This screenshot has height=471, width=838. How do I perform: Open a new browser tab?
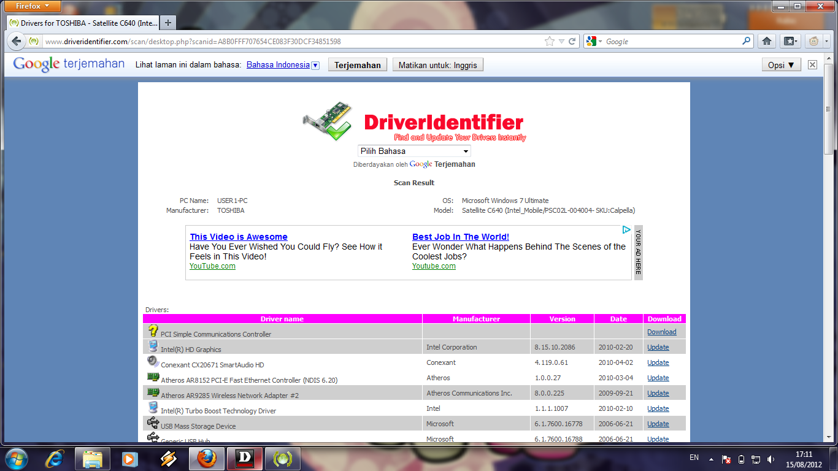pos(167,23)
